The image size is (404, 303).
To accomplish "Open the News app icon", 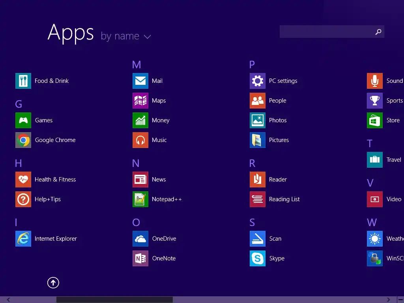I will pos(140,180).
